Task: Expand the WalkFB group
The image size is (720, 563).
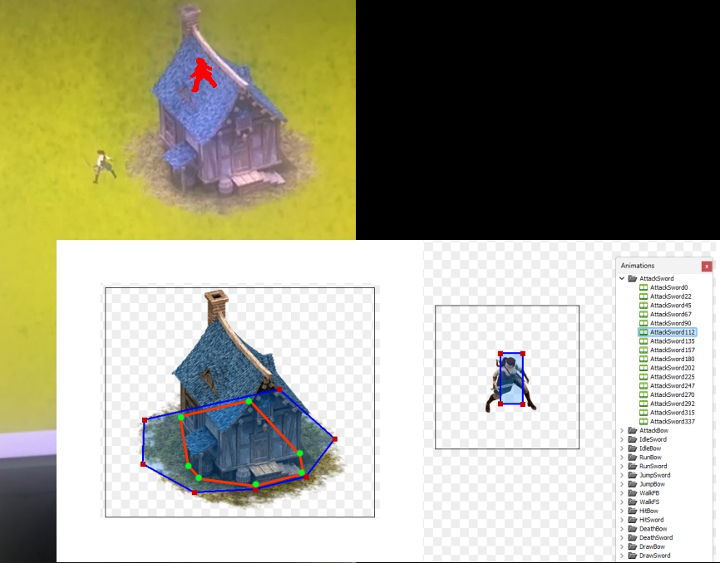Action: [x=622, y=493]
